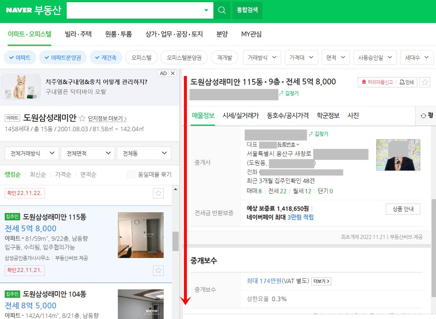
Task: Click the search magnifier icon
Action: click(222, 10)
